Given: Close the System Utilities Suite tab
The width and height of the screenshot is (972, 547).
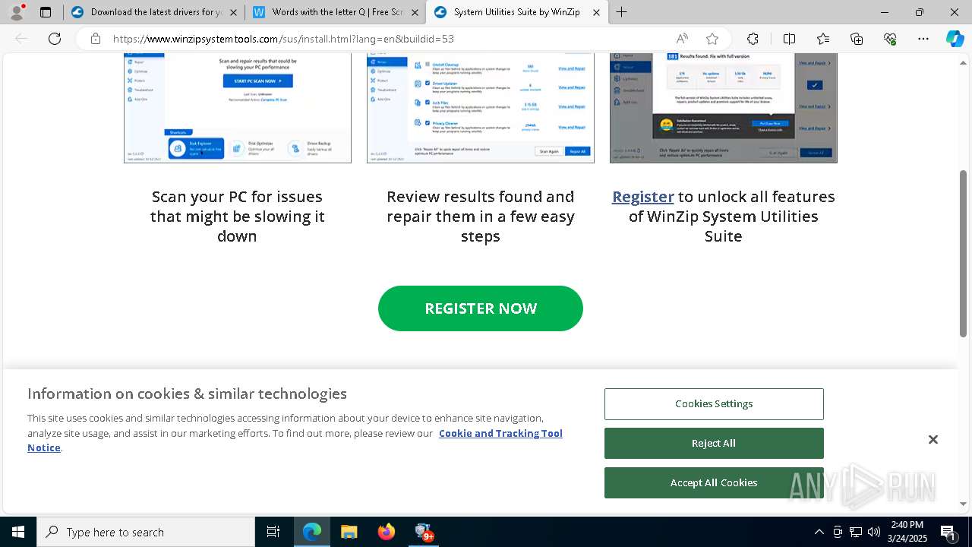Looking at the screenshot, I should tap(596, 12).
